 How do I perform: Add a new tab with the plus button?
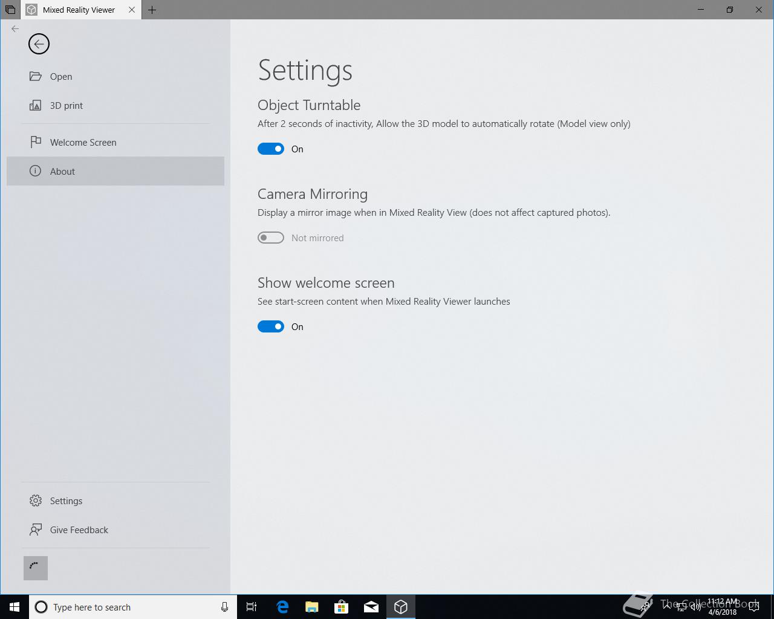(x=152, y=10)
